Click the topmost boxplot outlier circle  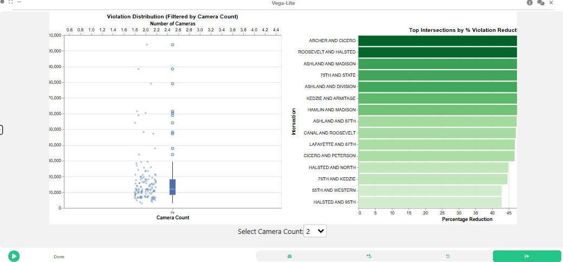(172, 44)
